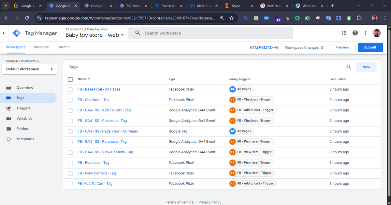The image size is (391, 205).
Task: Switch to the Versions tab
Action: pyautogui.click(x=41, y=47)
